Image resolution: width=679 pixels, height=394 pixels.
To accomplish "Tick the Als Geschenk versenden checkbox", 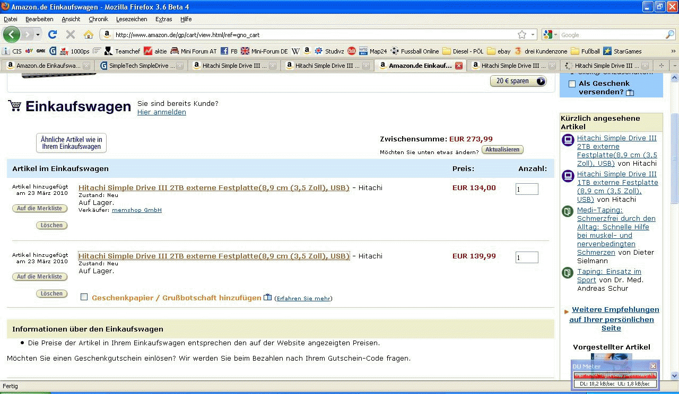I will tap(572, 84).
